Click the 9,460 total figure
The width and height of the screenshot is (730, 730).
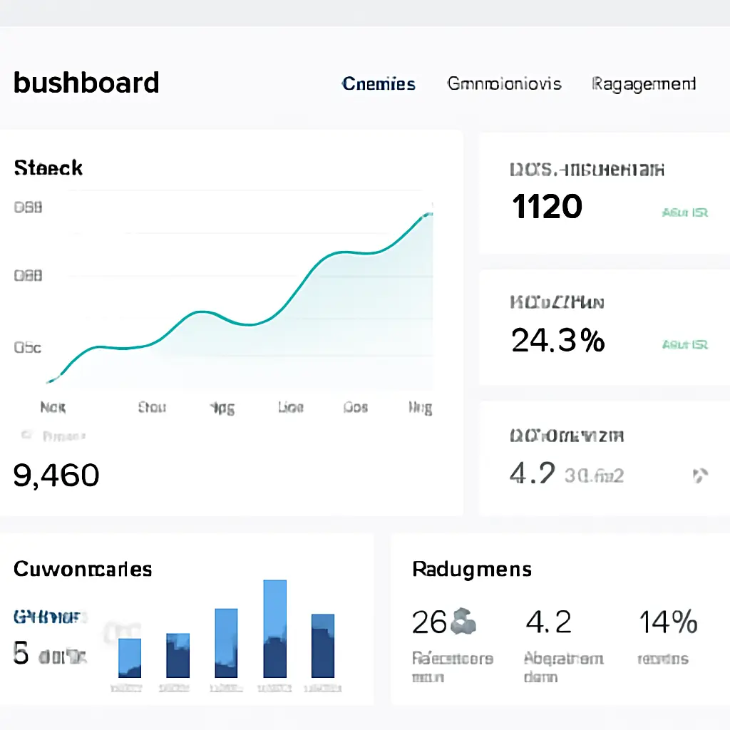(x=54, y=475)
